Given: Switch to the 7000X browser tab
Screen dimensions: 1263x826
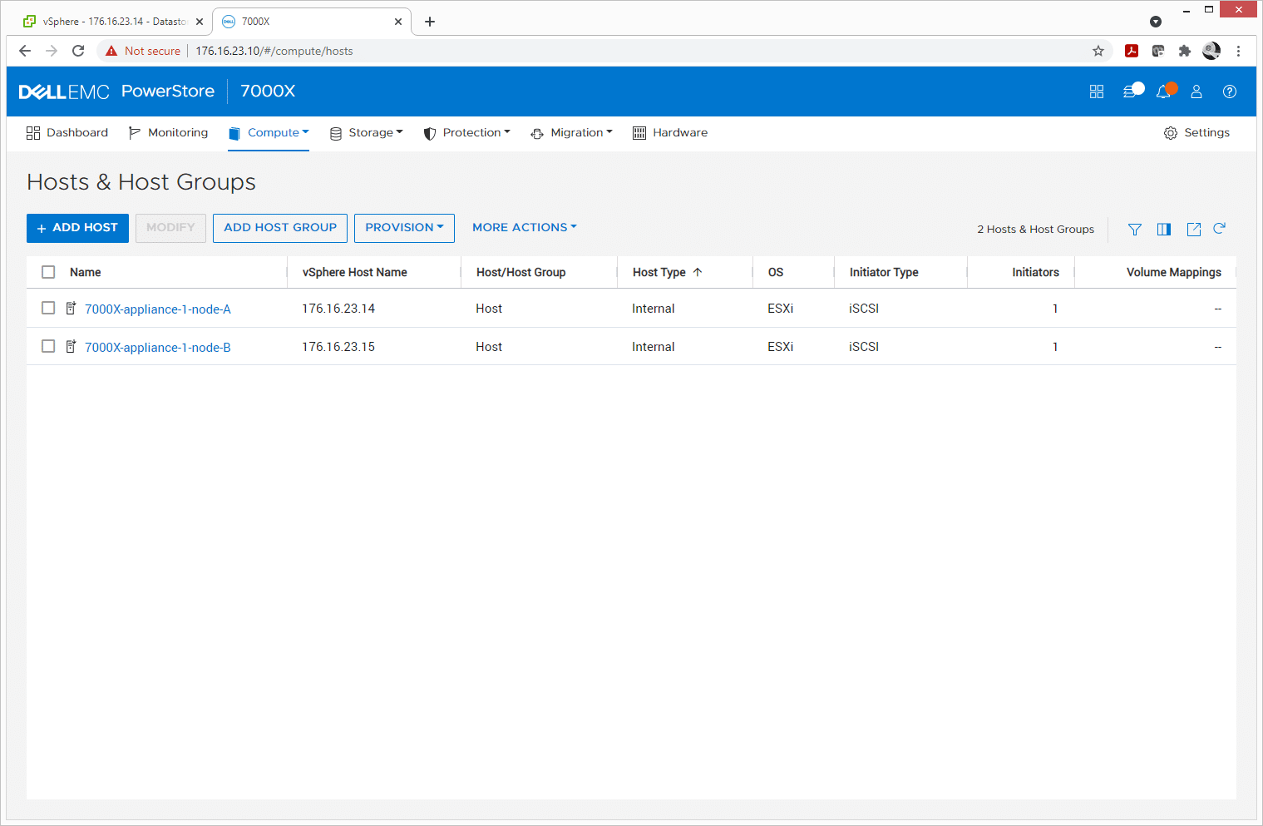Looking at the screenshot, I should pos(311,22).
